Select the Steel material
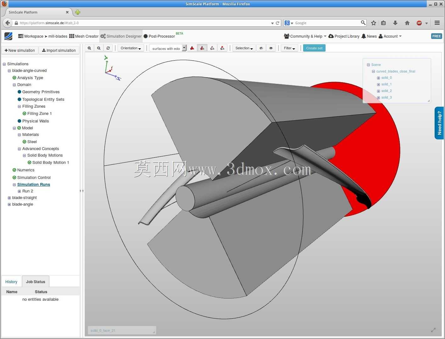The width and height of the screenshot is (445, 339). click(32, 142)
